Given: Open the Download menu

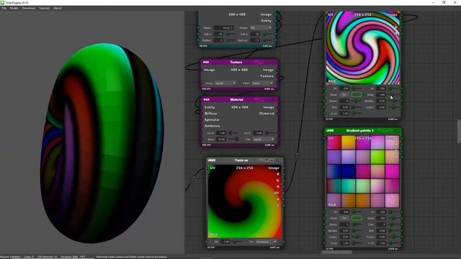Looking at the screenshot, I should 29,8.
